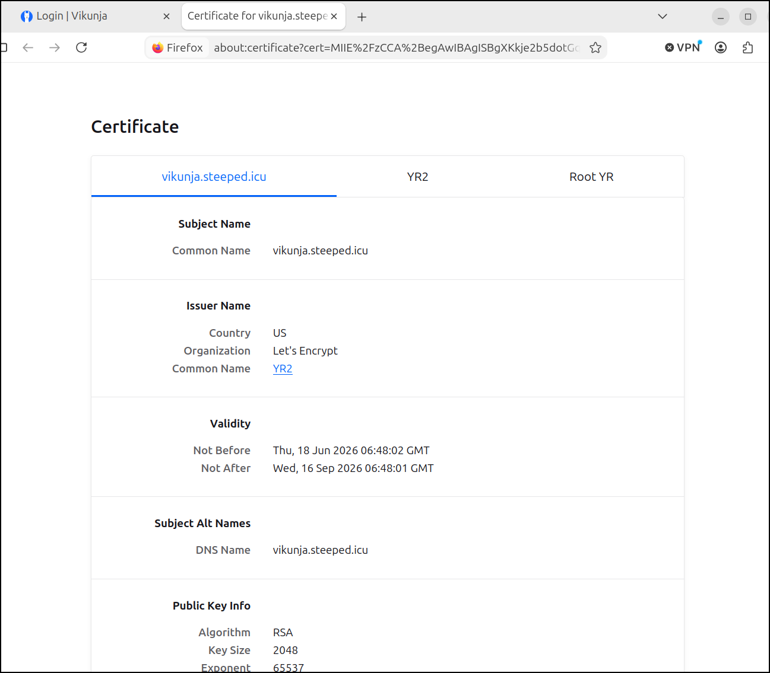The width and height of the screenshot is (770, 673).
Task: Open a new tab with plus button
Action: click(x=362, y=17)
